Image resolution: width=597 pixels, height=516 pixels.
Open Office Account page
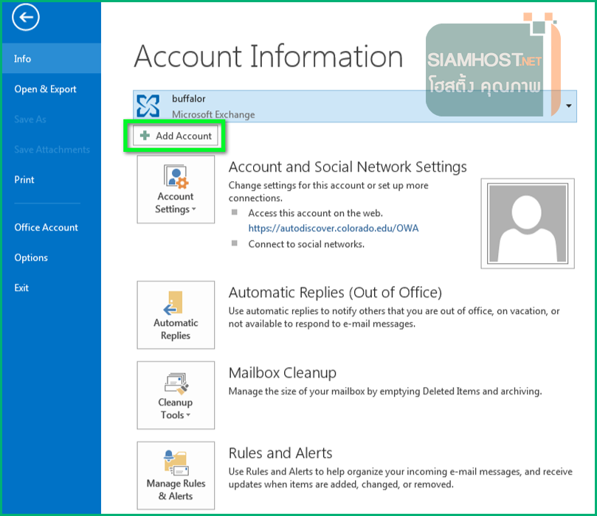[x=46, y=228]
